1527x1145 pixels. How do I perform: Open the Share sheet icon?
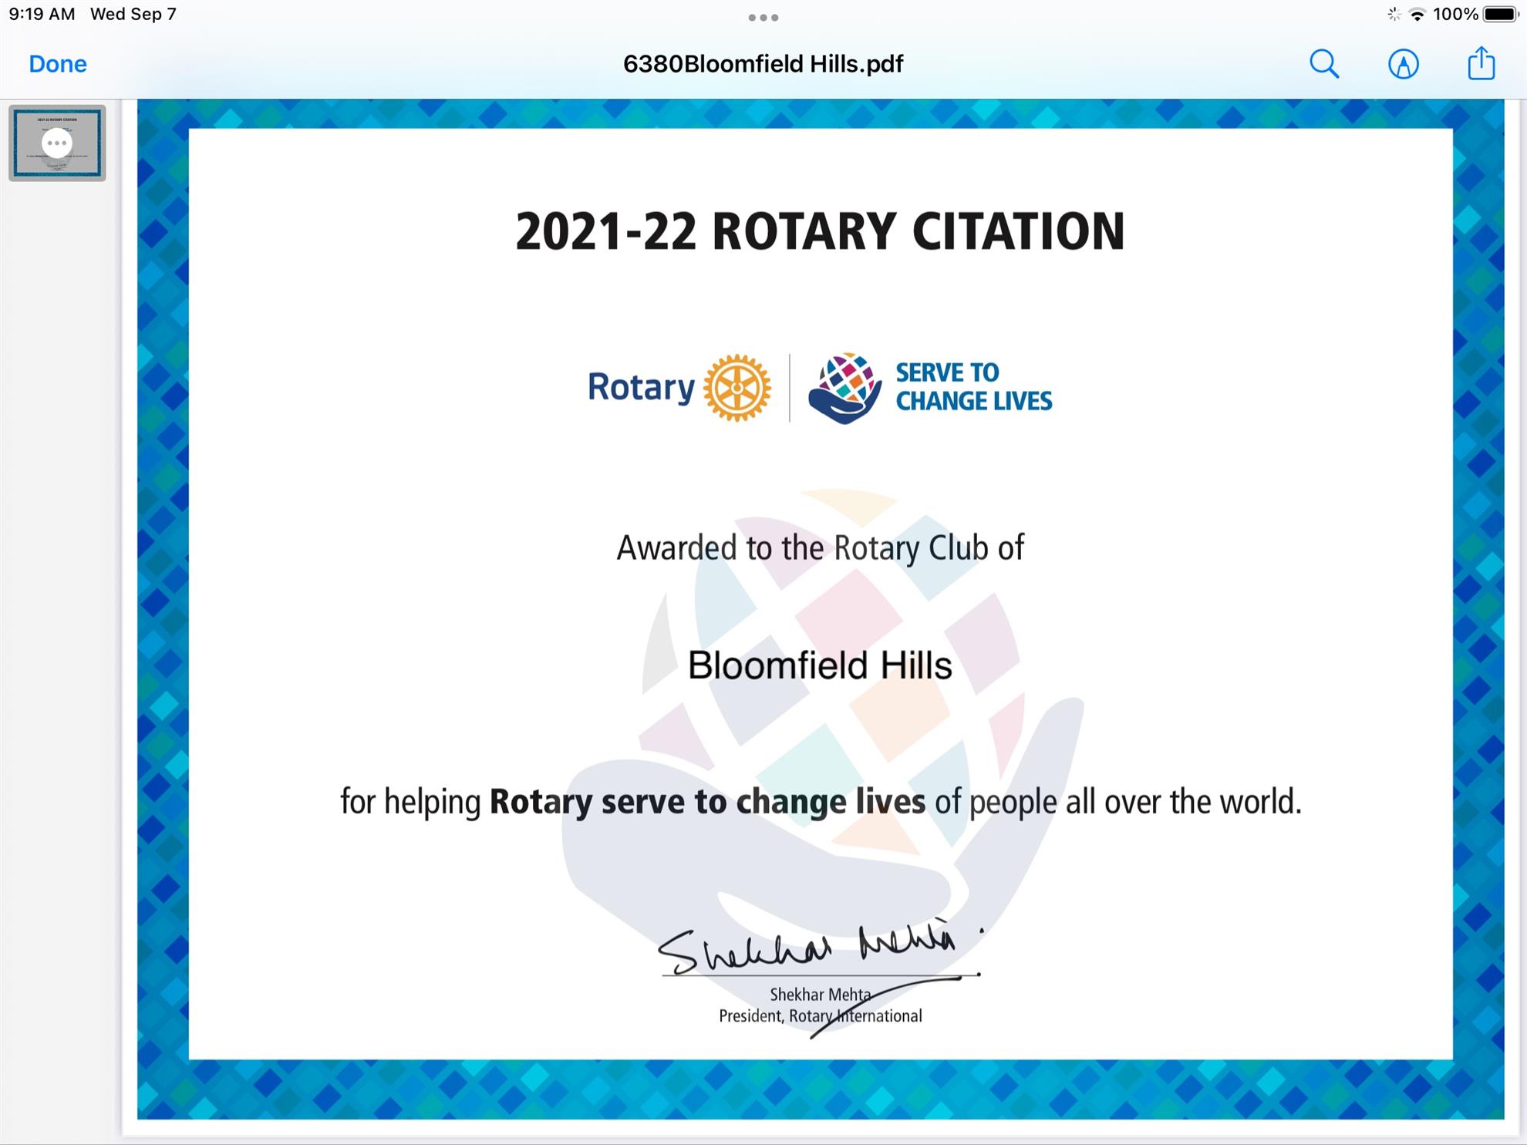click(1481, 63)
